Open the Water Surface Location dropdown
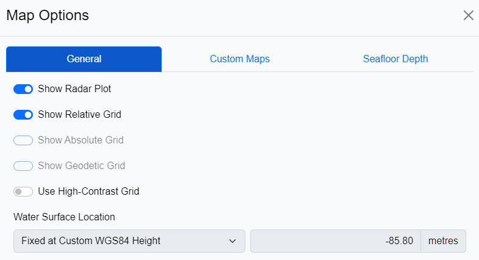Screen dimensions: 479x260 click(122, 241)
